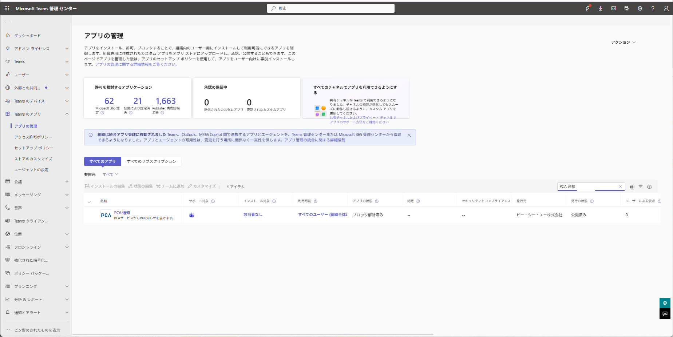This screenshot has height=337, width=673.
Task: Switch to すべてのサブスクリプション tab
Action: click(151, 161)
